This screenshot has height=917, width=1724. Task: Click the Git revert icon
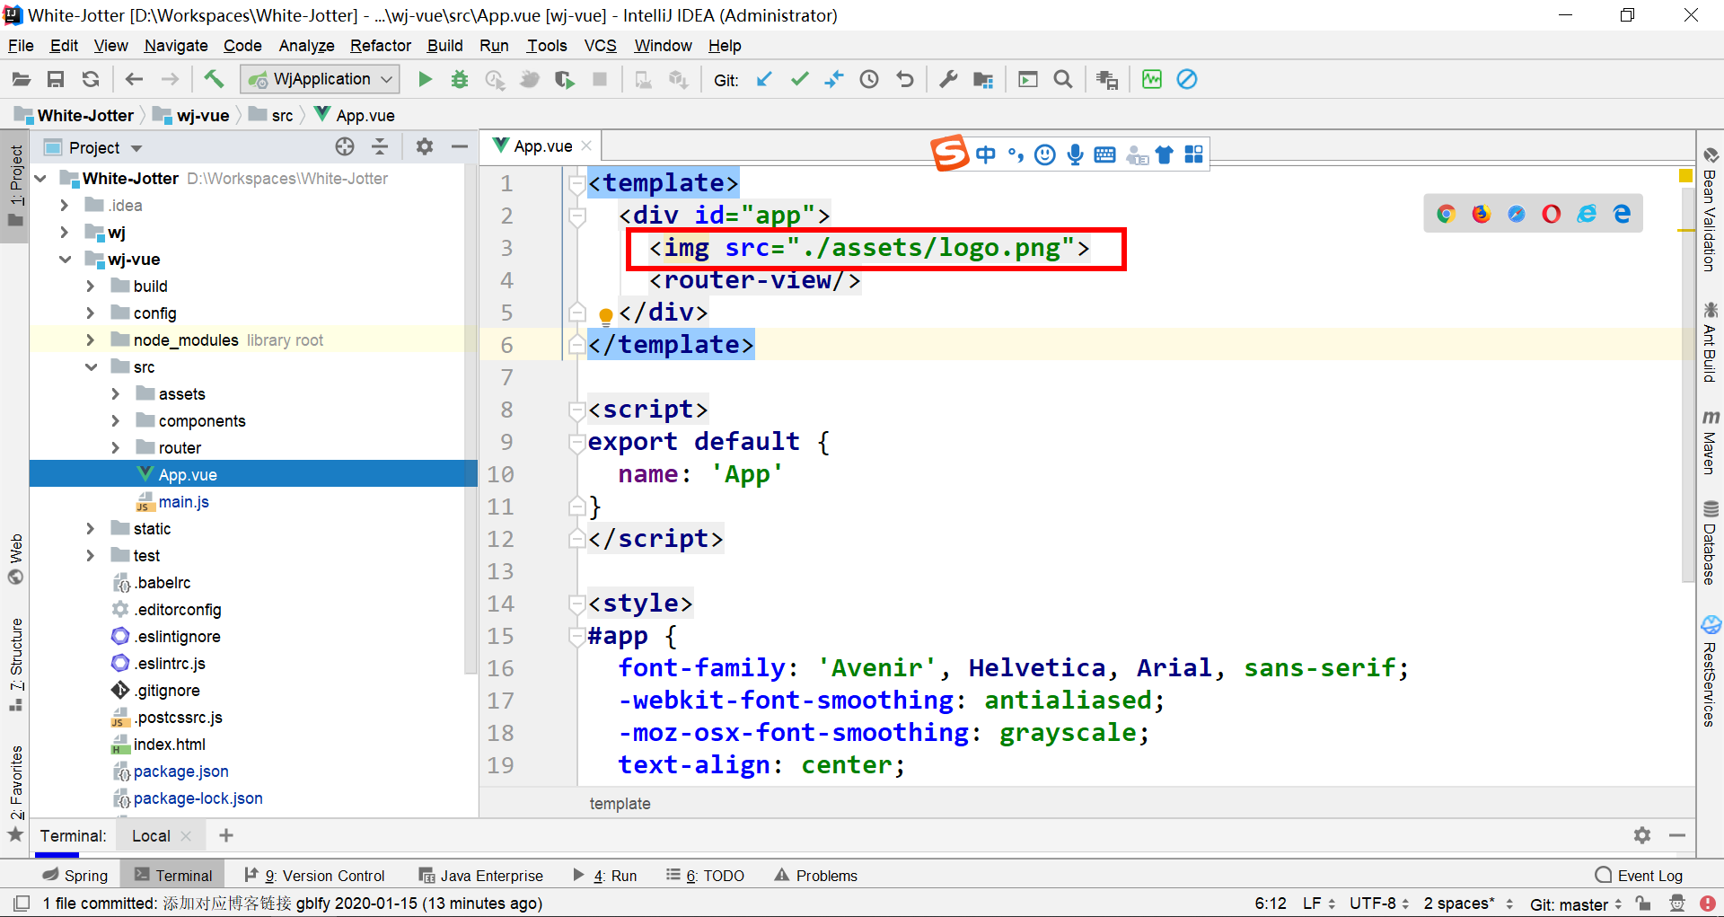pos(904,80)
